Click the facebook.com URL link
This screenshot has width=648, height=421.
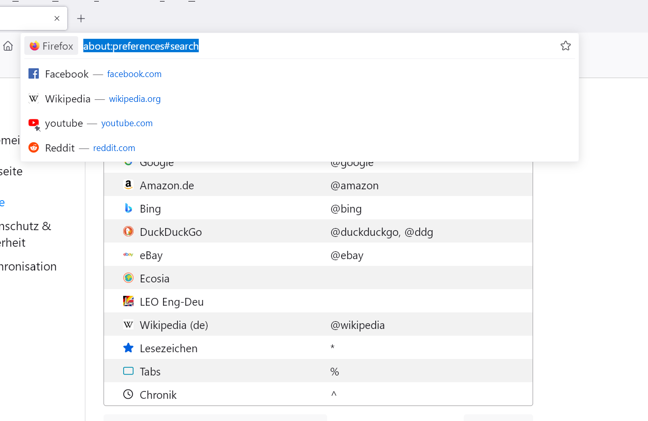tap(134, 74)
